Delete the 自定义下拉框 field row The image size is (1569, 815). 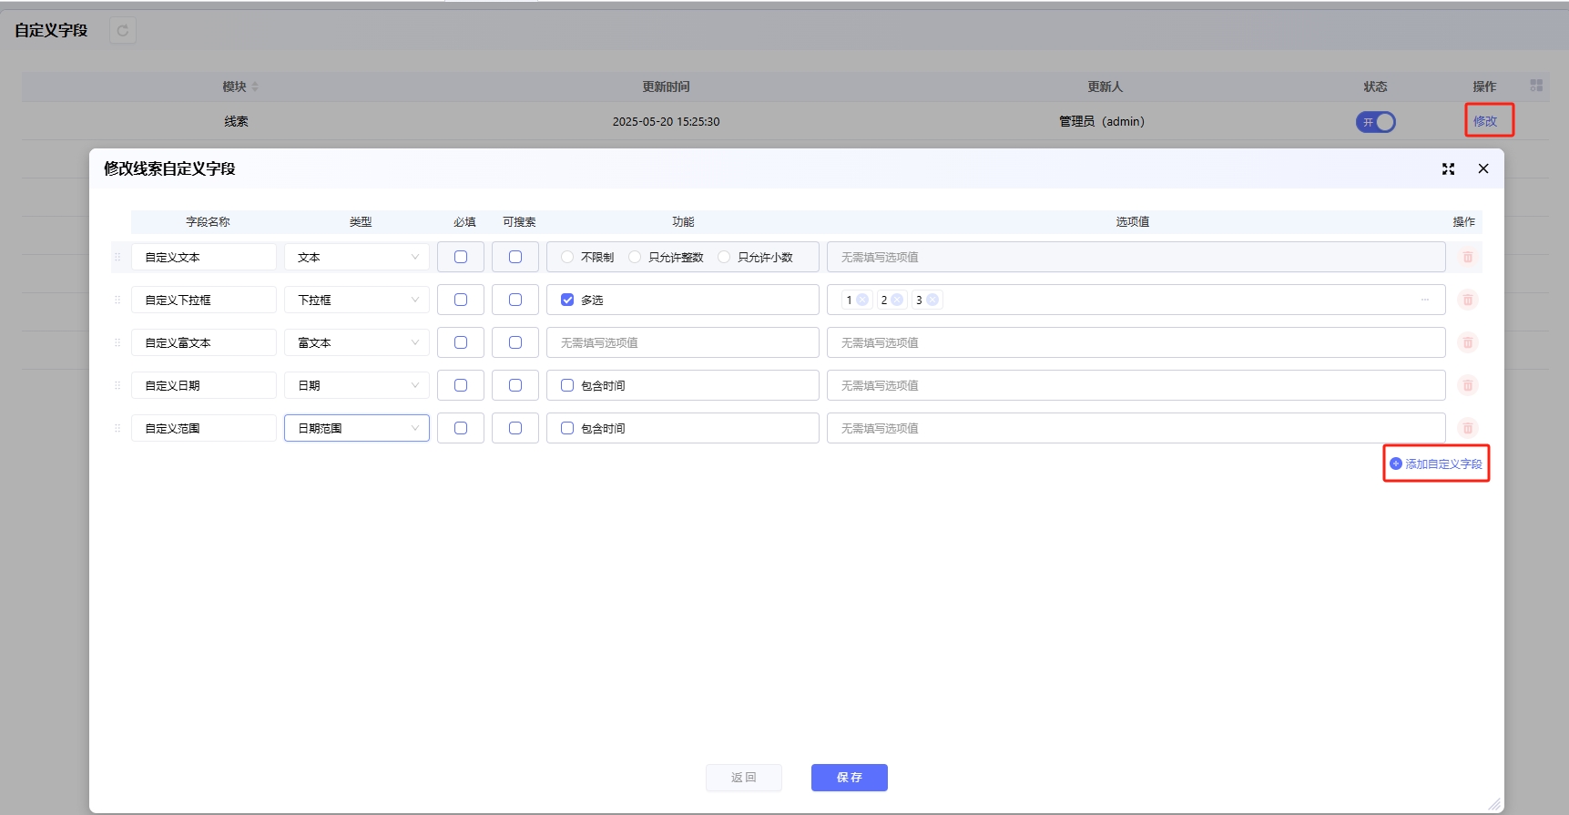point(1467,301)
